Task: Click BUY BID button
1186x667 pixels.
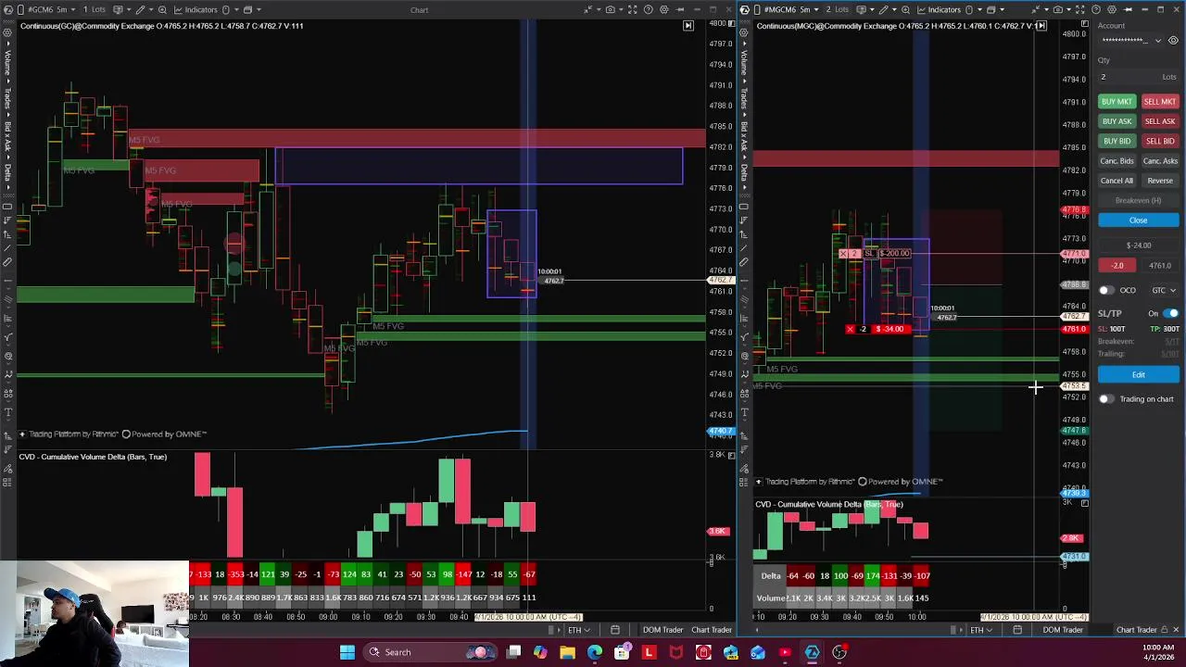Action: (1117, 141)
